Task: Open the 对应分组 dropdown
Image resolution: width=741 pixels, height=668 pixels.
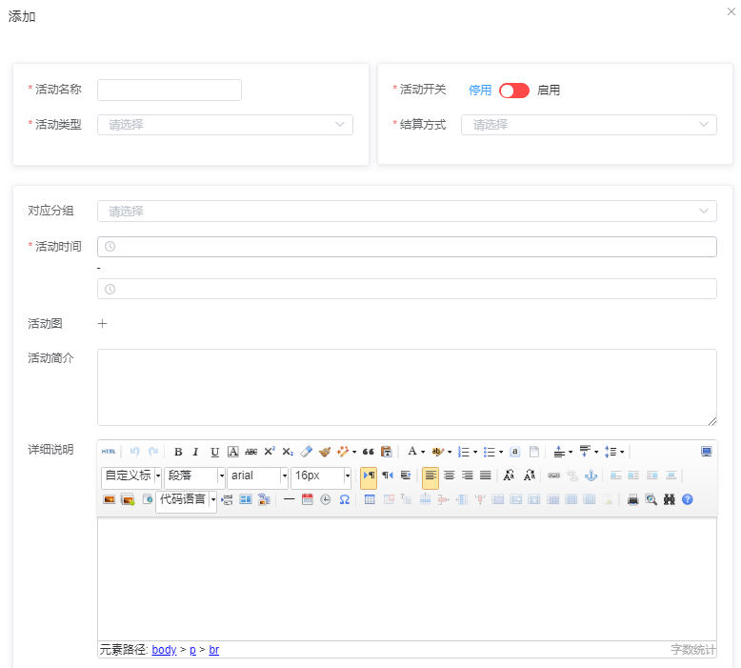Action: tap(407, 211)
